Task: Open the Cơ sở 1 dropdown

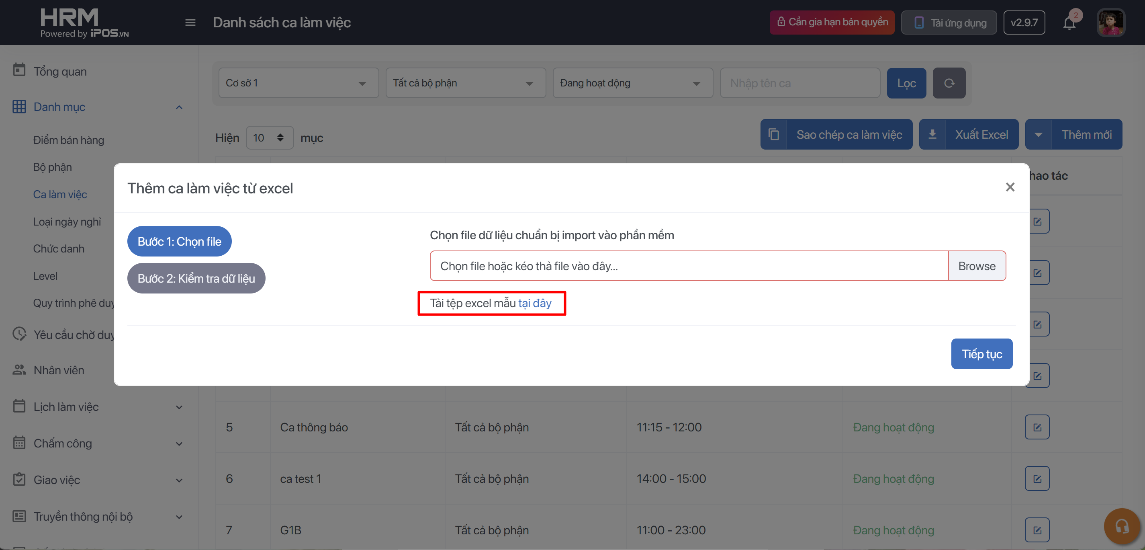Action: 298,83
